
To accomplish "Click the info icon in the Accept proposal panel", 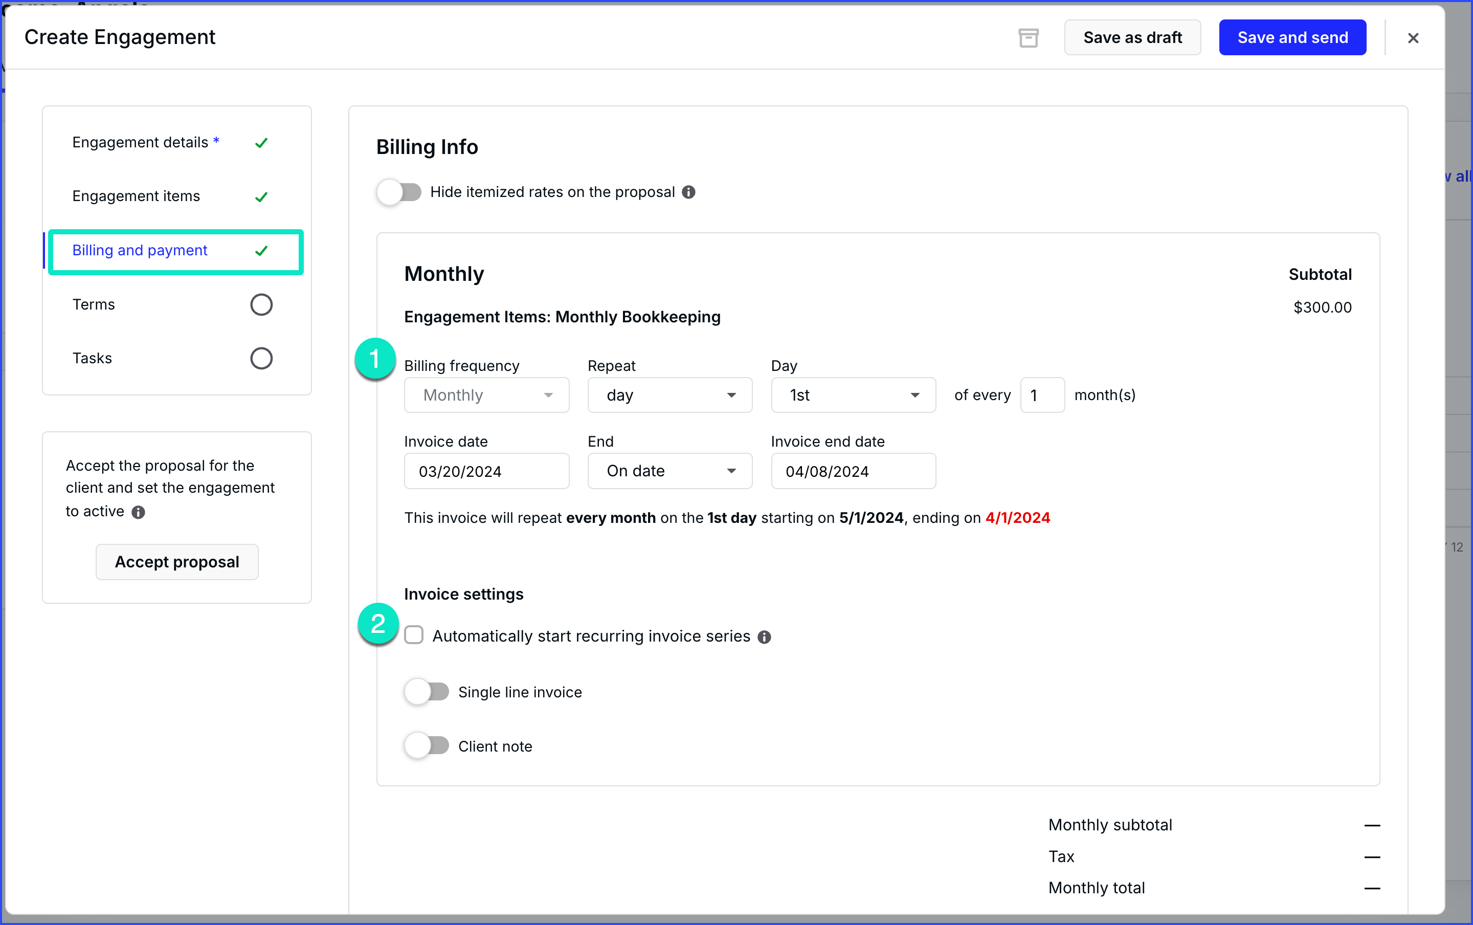I will click(x=138, y=513).
